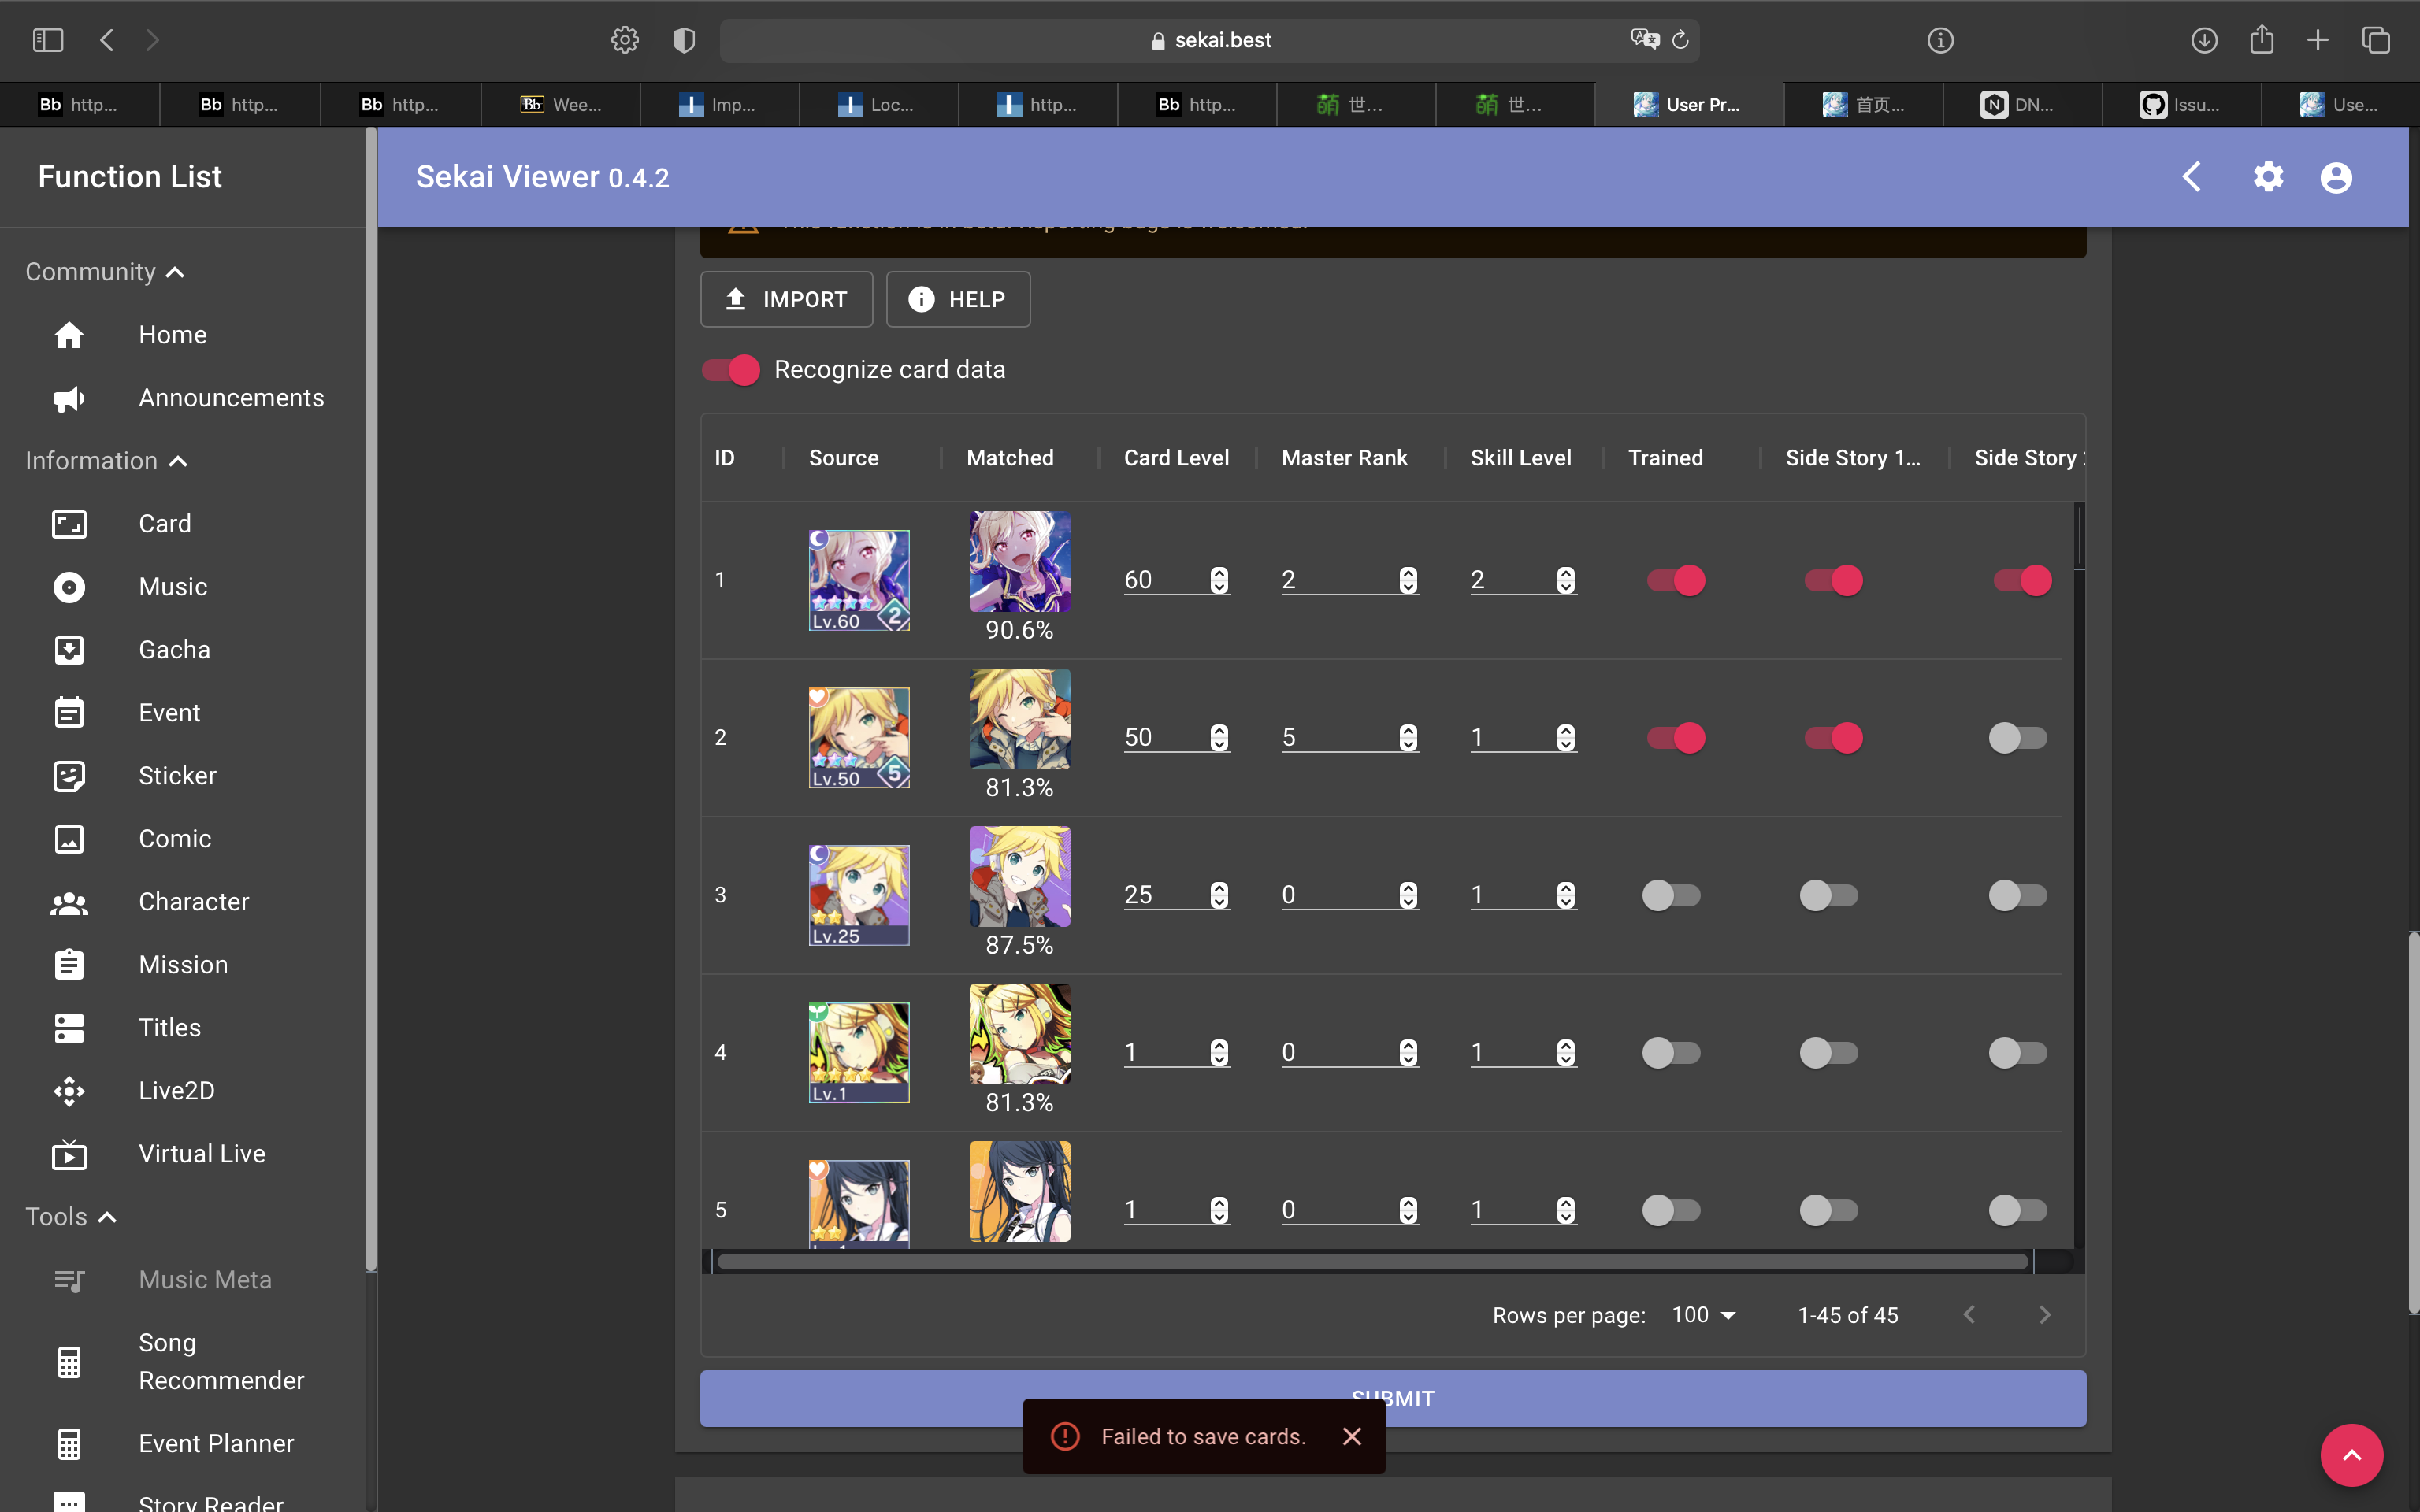2420x1512 pixels.
Task: Disable the Recognize card data toggle
Action: click(x=731, y=369)
